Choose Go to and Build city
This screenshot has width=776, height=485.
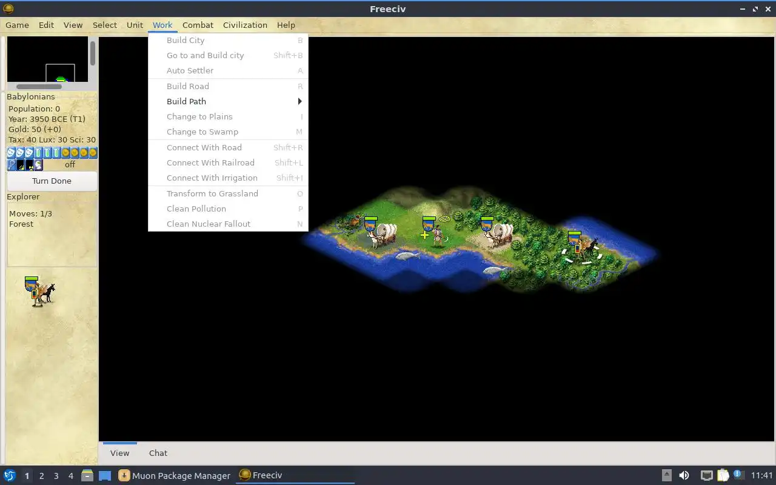point(228,55)
